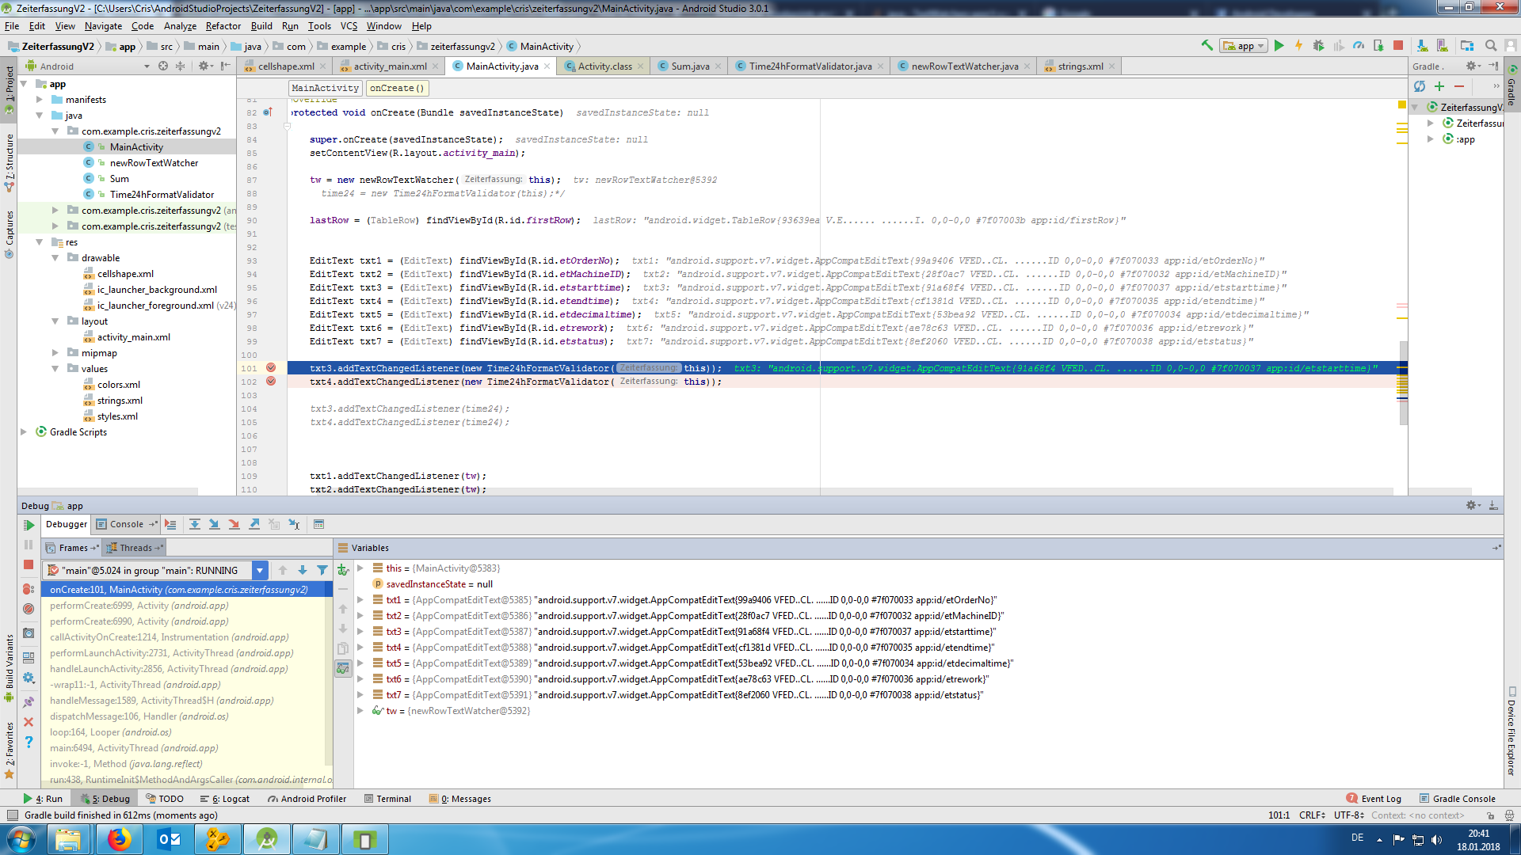Viewport: 1521px width, 855px height.
Task: Toggle breakpoint on line 101
Action: pyautogui.click(x=271, y=368)
